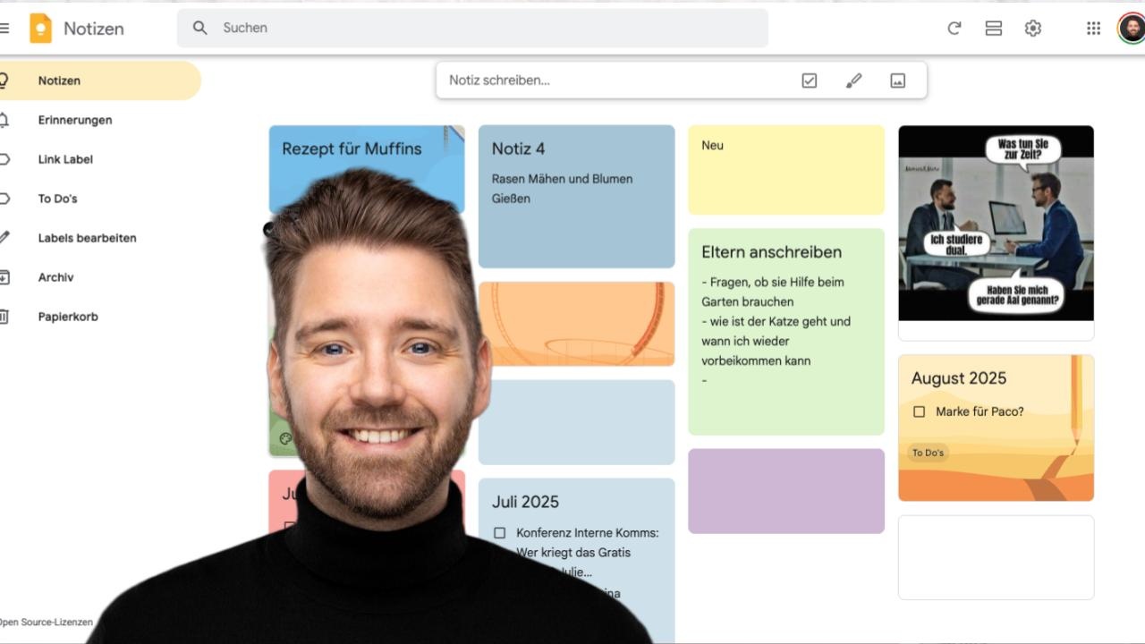1145x644 pixels.
Task: Add a new note with image using picture icon
Action: [898, 80]
